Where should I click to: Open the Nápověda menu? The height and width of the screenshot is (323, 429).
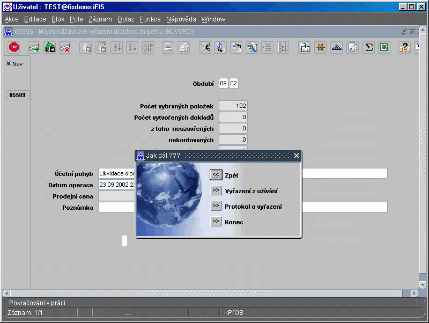click(x=181, y=19)
